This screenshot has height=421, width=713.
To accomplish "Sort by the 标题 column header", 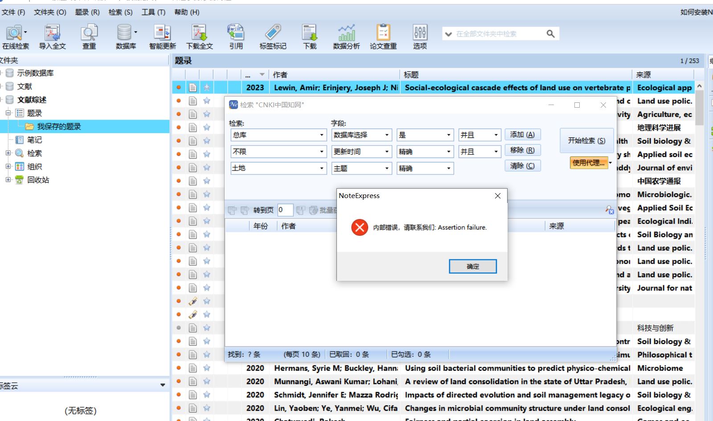I will (x=516, y=75).
